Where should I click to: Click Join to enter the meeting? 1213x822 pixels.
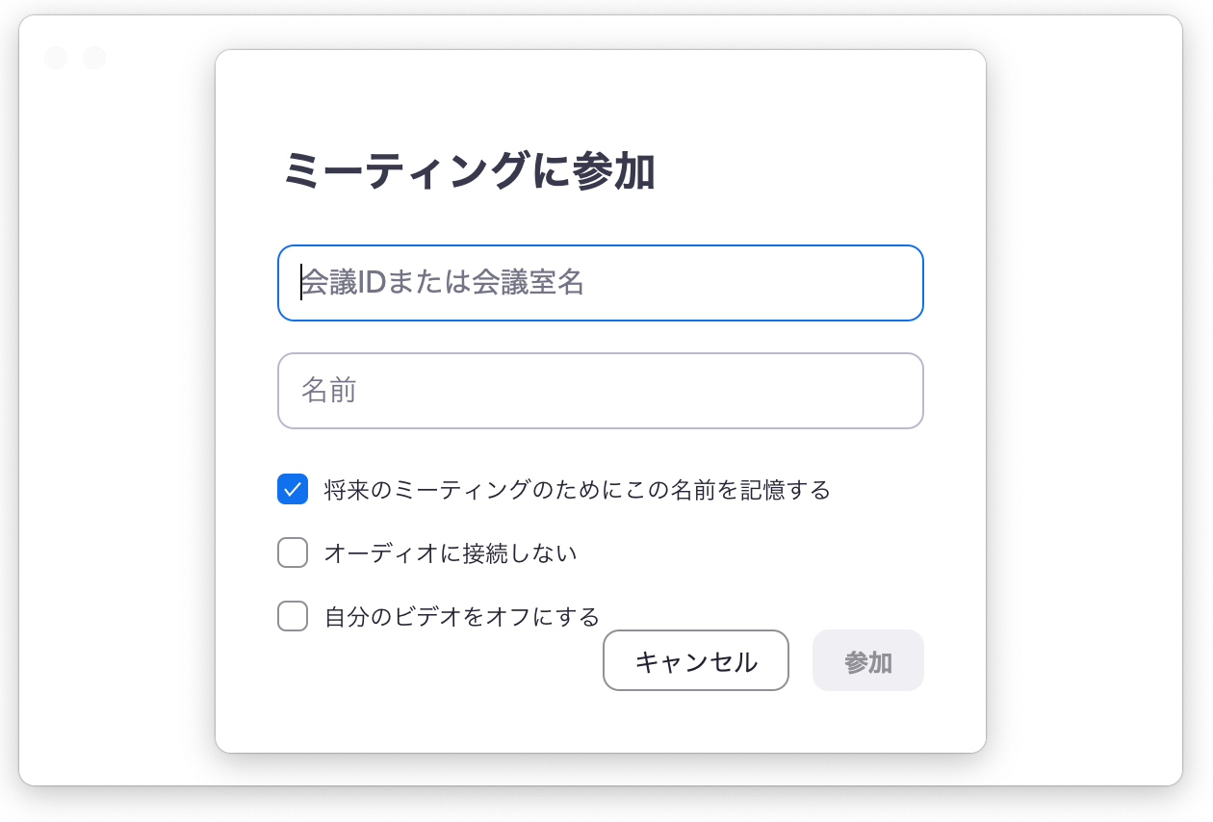pyautogui.click(x=867, y=660)
